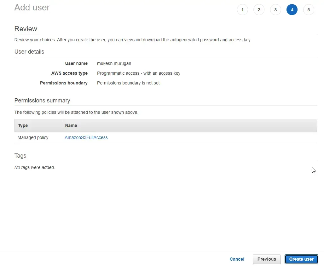The height and width of the screenshot is (266, 324).
Task: Select the Type column header
Action: [x=23, y=125]
